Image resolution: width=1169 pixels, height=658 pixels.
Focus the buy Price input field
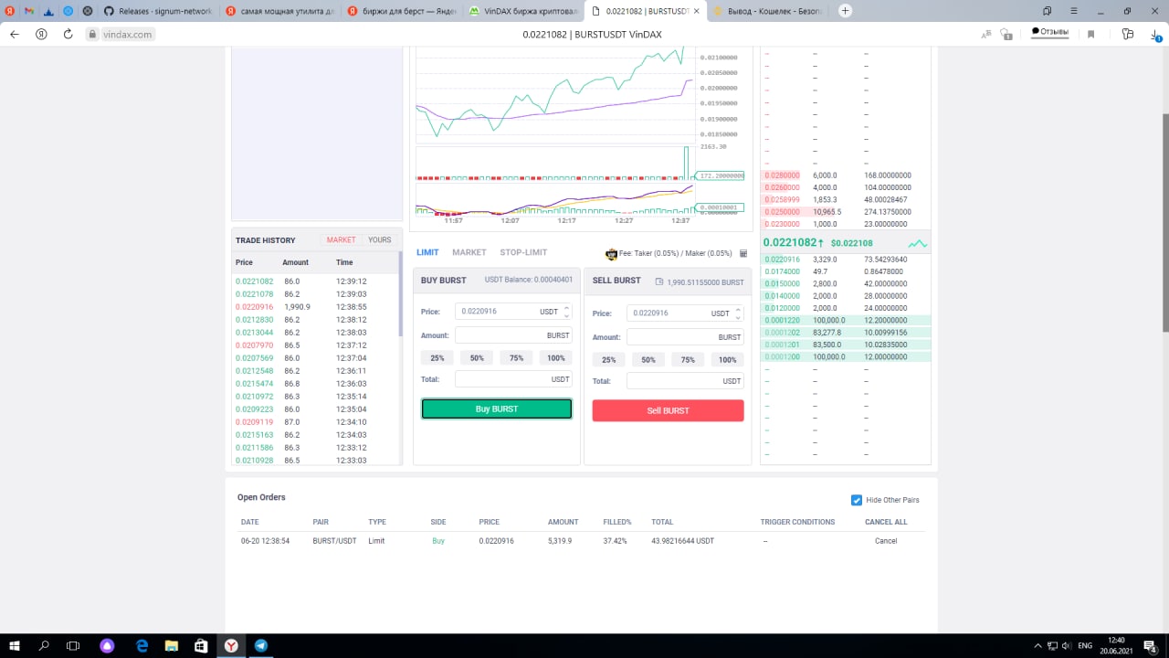[x=513, y=312]
